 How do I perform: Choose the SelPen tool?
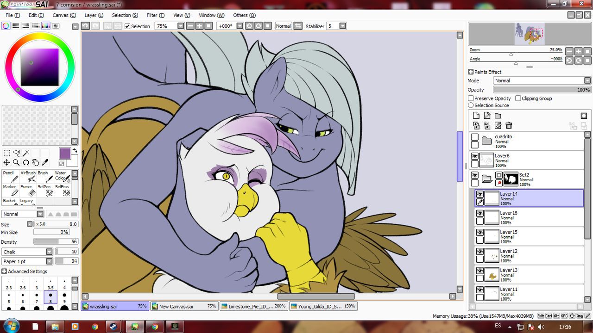[45, 190]
